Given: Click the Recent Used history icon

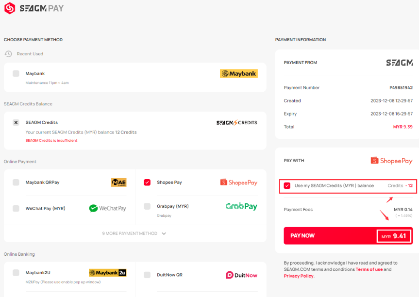Looking at the screenshot, I should click(x=8, y=54).
